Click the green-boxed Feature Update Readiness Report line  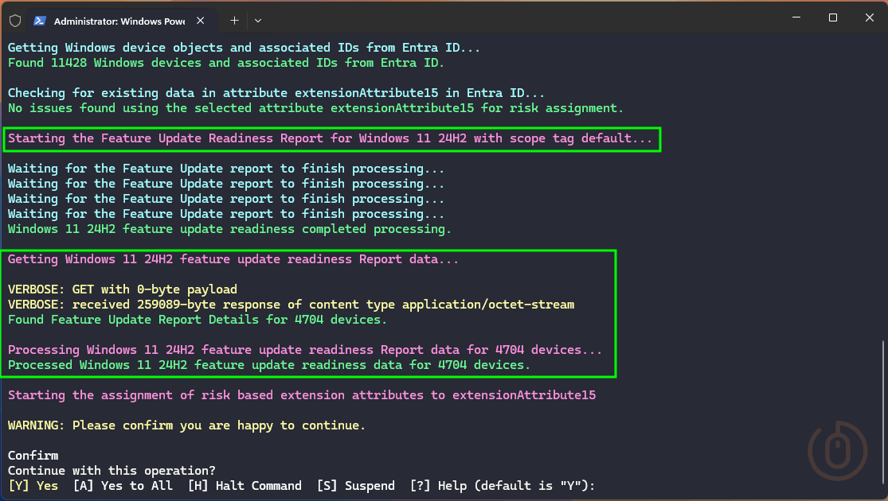click(332, 138)
